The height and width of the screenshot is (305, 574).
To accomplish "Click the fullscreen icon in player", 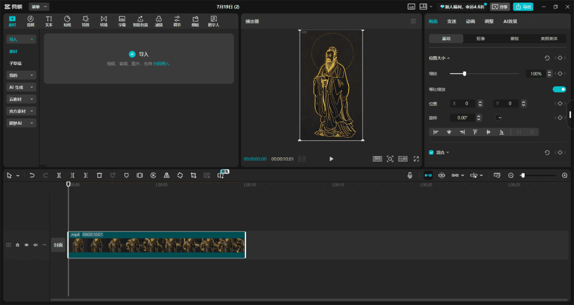I will pos(416,158).
